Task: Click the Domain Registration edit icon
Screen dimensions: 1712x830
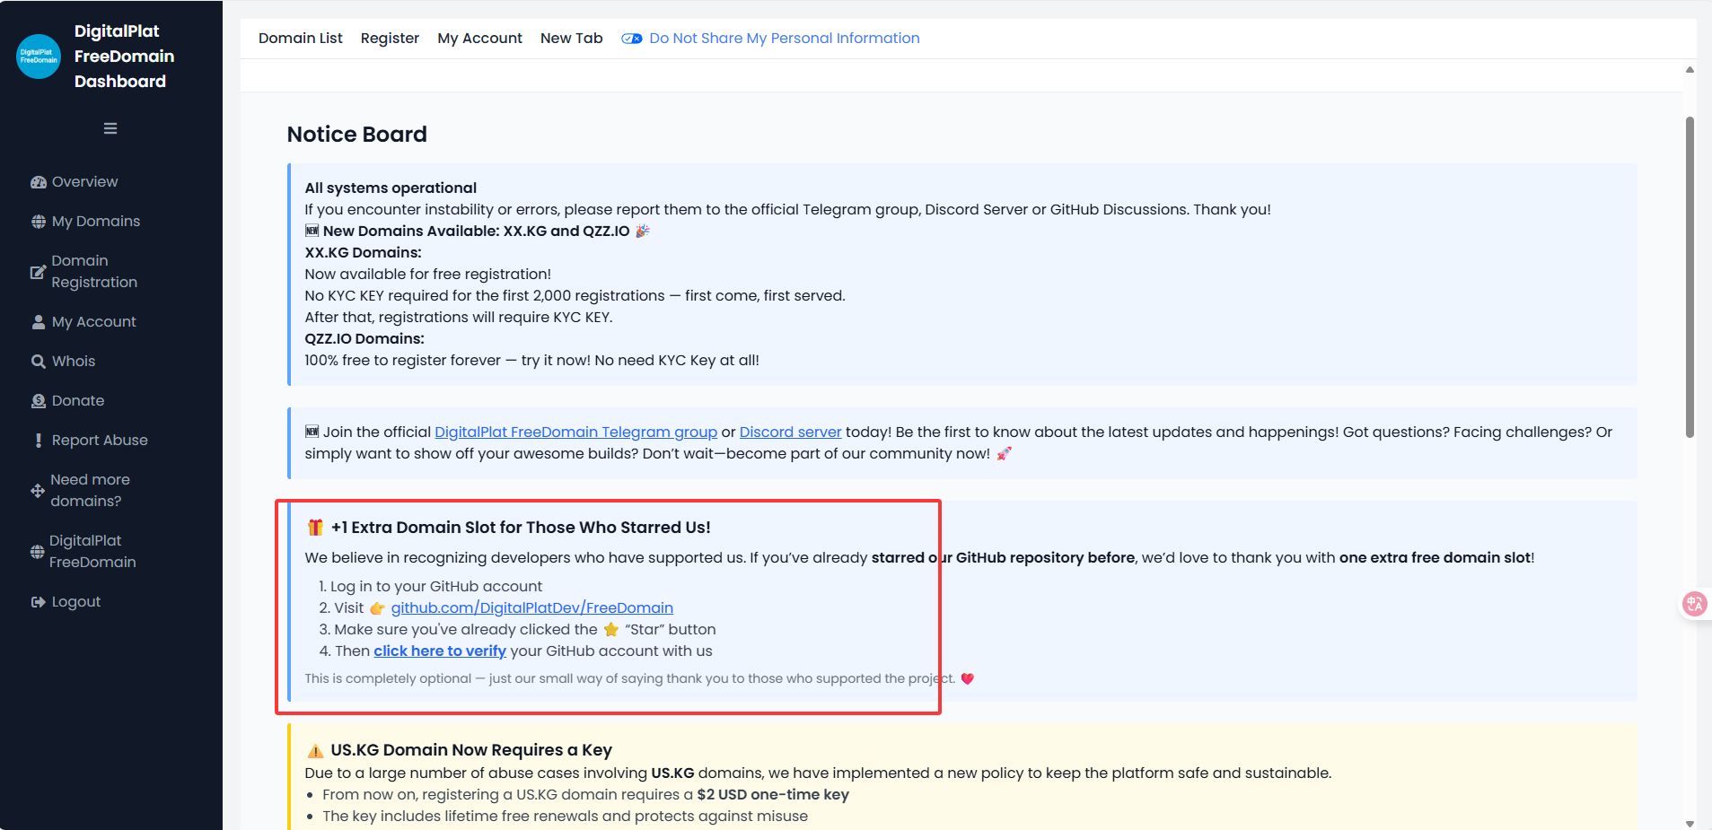Action: pyautogui.click(x=38, y=272)
